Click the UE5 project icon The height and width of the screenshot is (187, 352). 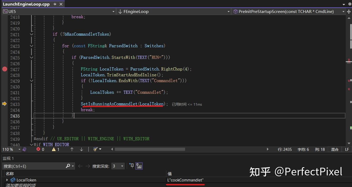[x=5, y=11]
